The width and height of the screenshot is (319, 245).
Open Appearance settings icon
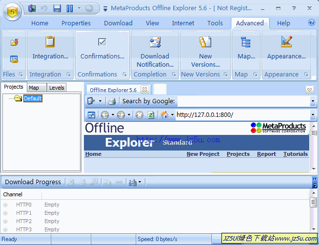(x=286, y=42)
